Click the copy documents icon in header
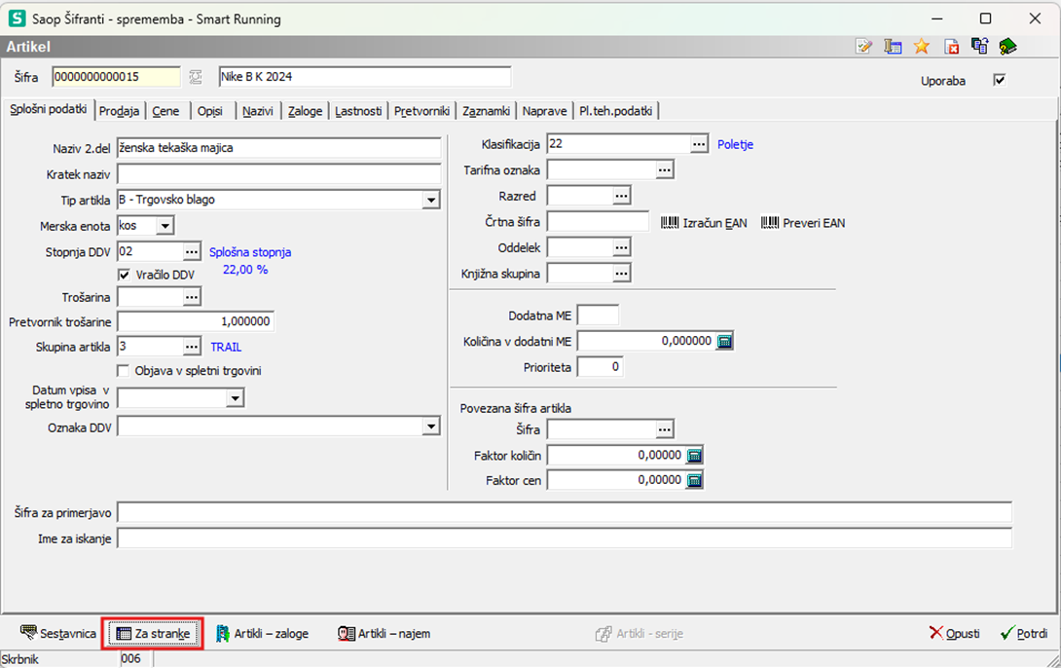This screenshot has height=668, width=1061. (980, 46)
